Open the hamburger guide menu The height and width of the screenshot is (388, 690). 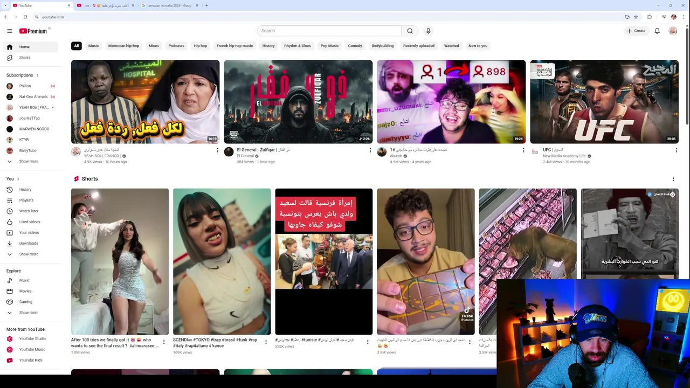(x=9, y=31)
